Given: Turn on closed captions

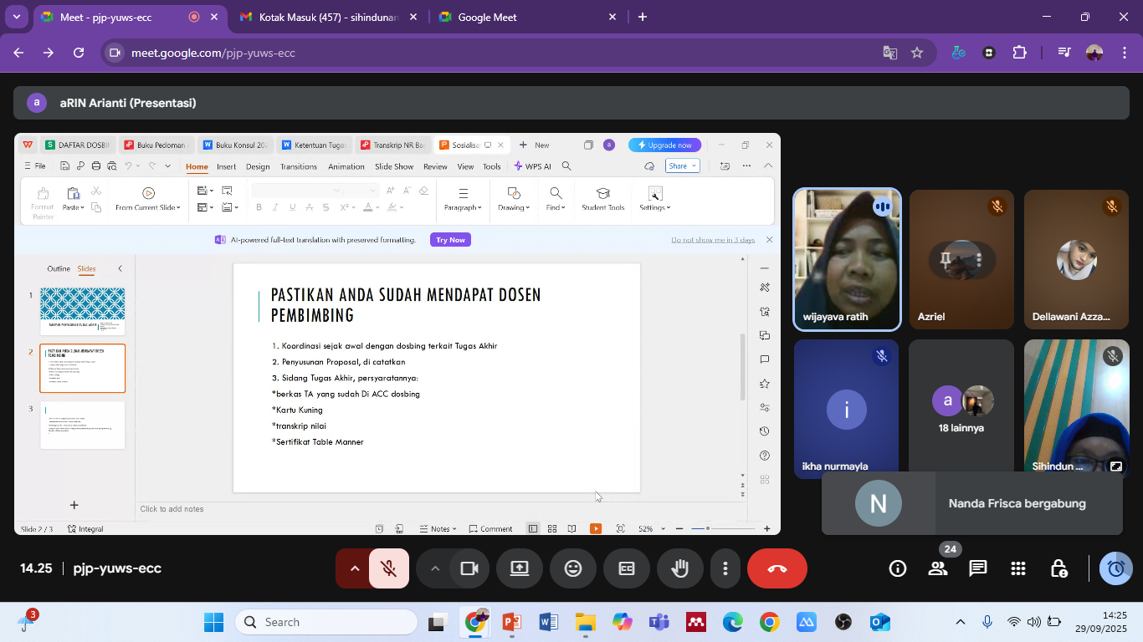Looking at the screenshot, I should click(627, 568).
